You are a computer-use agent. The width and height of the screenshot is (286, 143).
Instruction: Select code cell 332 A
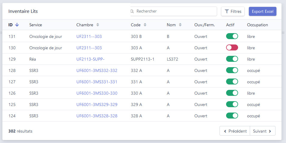tap(137, 70)
